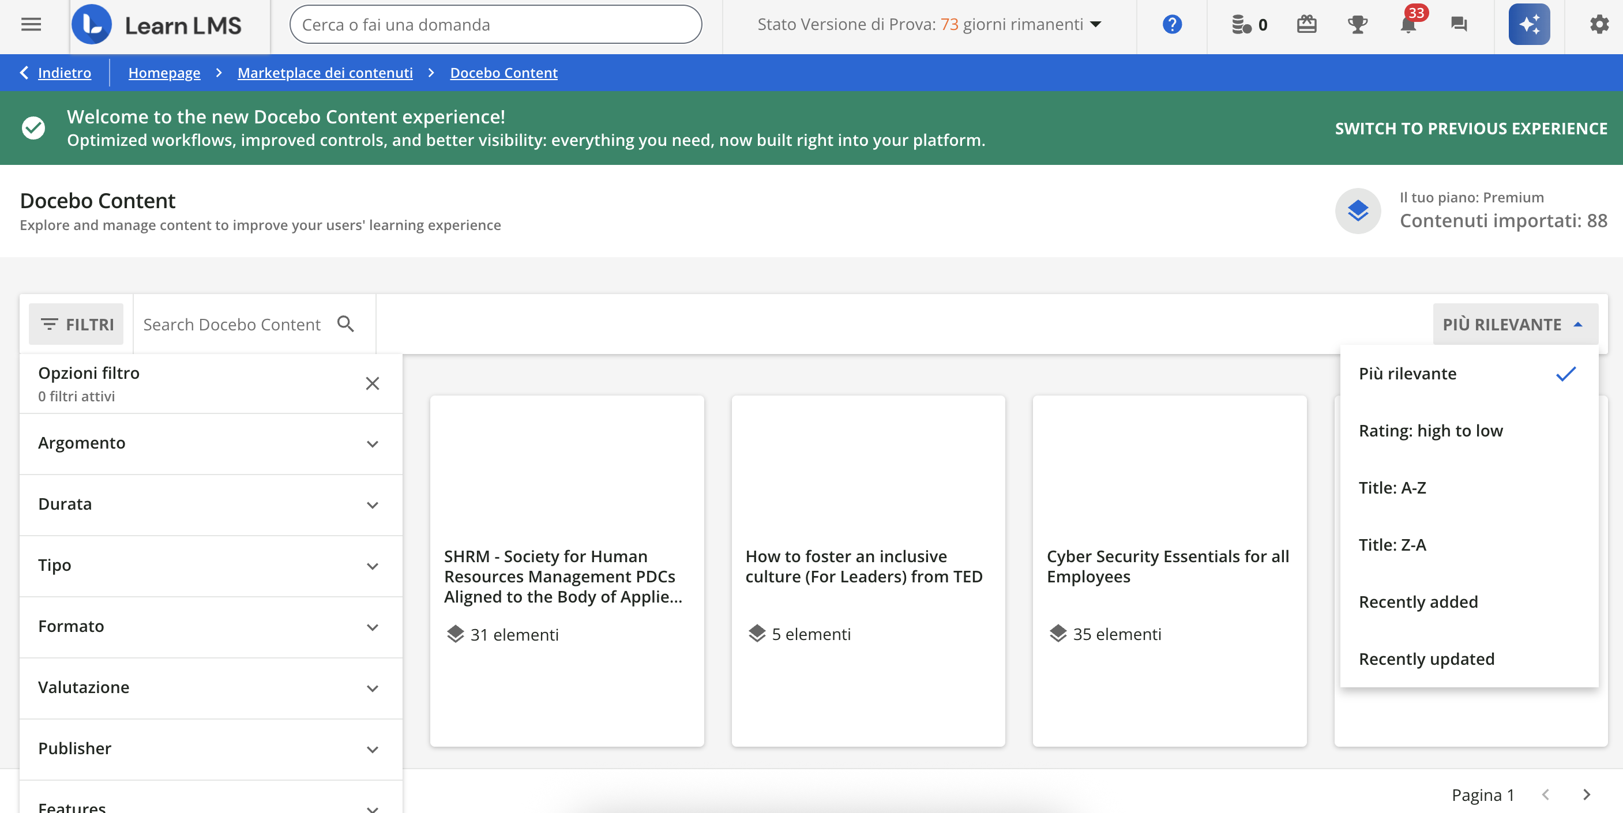
Task: Open the chat messages icon
Action: tap(1459, 25)
